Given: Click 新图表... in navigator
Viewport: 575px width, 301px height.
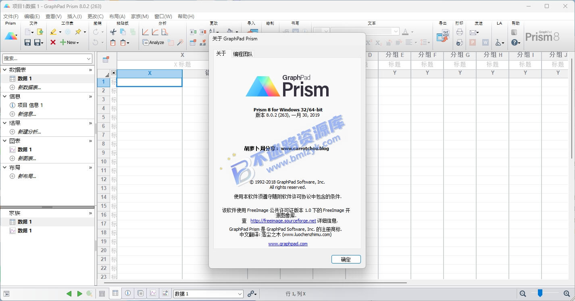Looking at the screenshot, I should pos(27,159).
